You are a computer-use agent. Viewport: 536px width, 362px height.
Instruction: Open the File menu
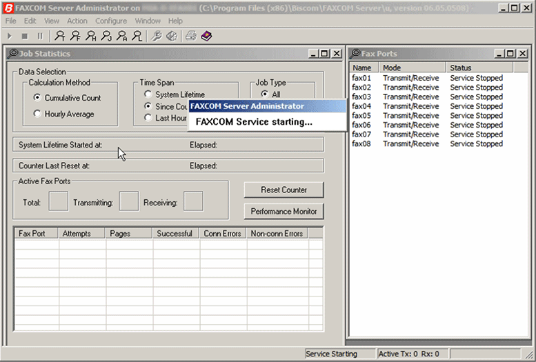coord(10,21)
